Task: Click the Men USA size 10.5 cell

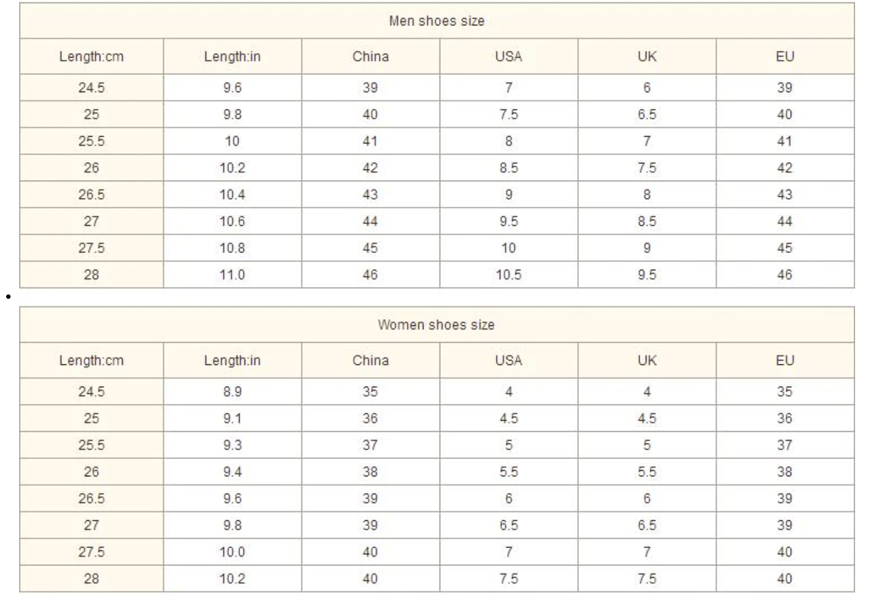Action: coord(508,275)
